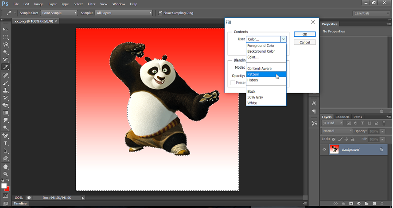Select the Clone Stamp tool
393x208 pixels.
(5, 90)
